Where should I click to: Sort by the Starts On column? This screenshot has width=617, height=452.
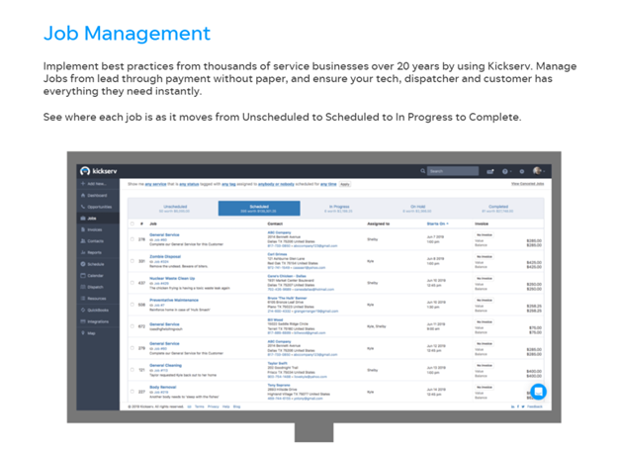point(438,224)
